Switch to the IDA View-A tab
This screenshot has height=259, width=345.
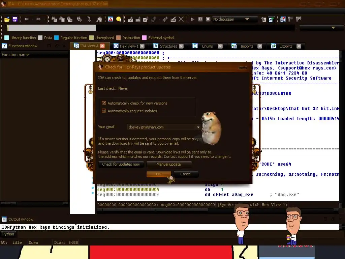click(89, 46)
